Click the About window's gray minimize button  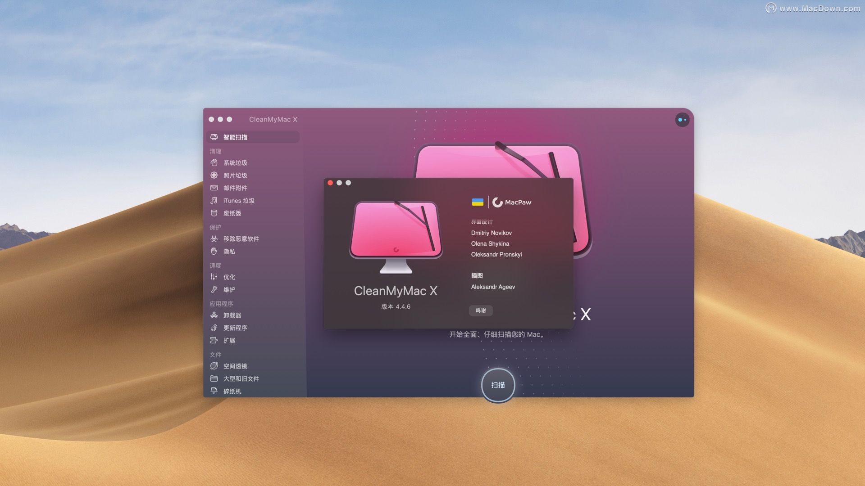(x=339, y=183)
